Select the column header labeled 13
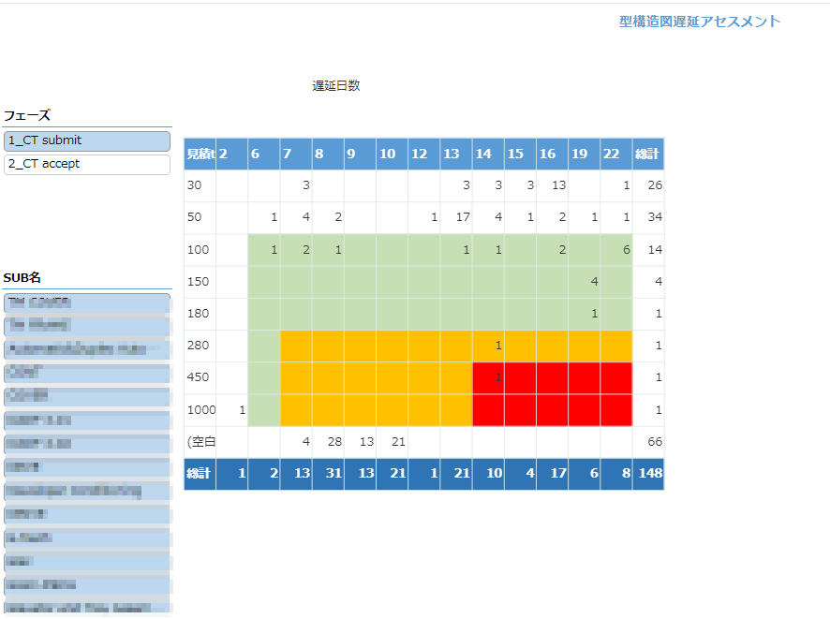Viewport: 830px width, 619px height. (455, 154)
